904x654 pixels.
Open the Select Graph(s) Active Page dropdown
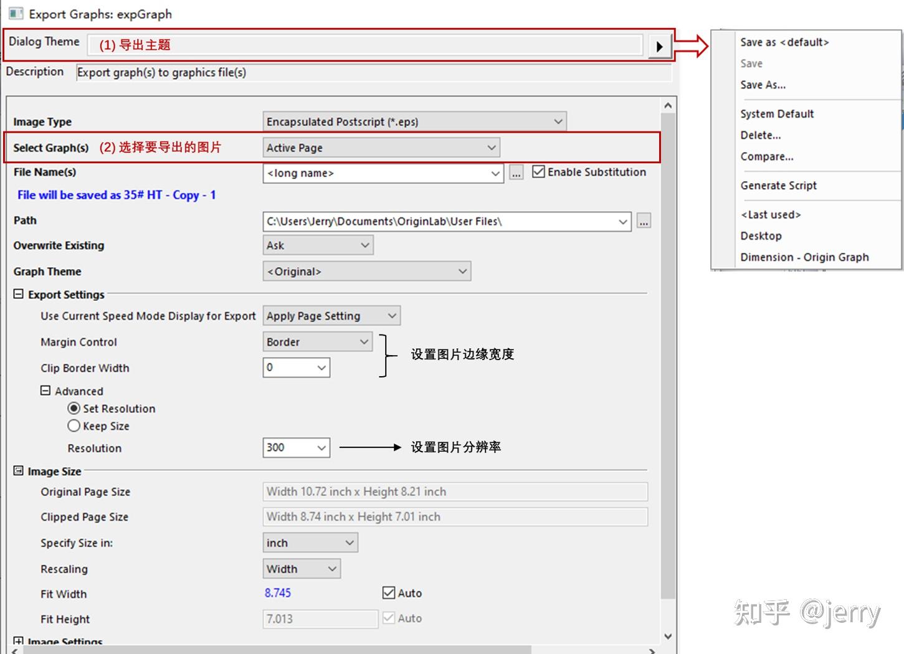(381, 148)
